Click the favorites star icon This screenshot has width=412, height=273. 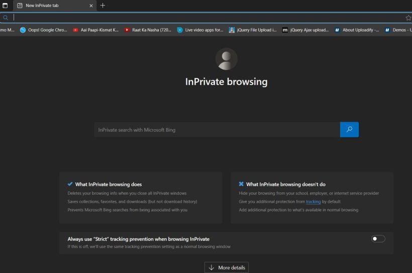pos(408,18)
